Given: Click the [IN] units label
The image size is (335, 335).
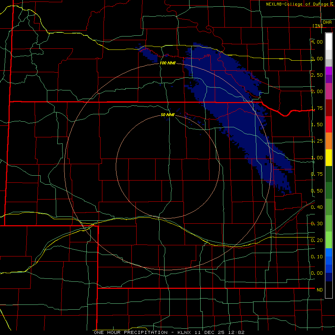Looking at the screenshot, I should (x=318, y=26).
